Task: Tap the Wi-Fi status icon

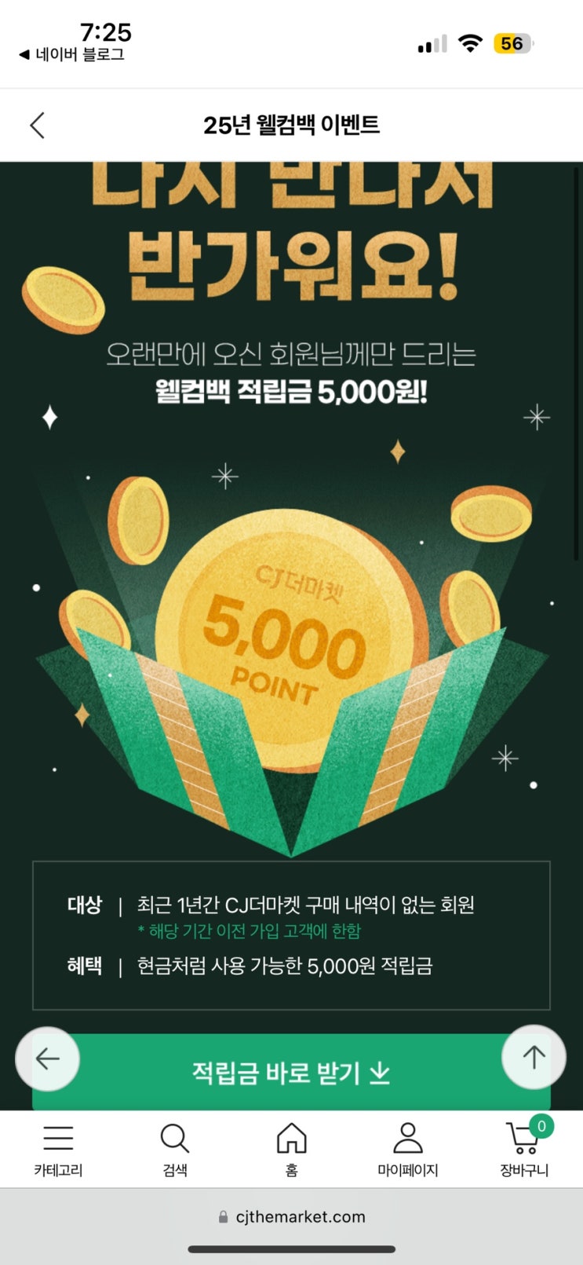Action: [x=470, y=44]
